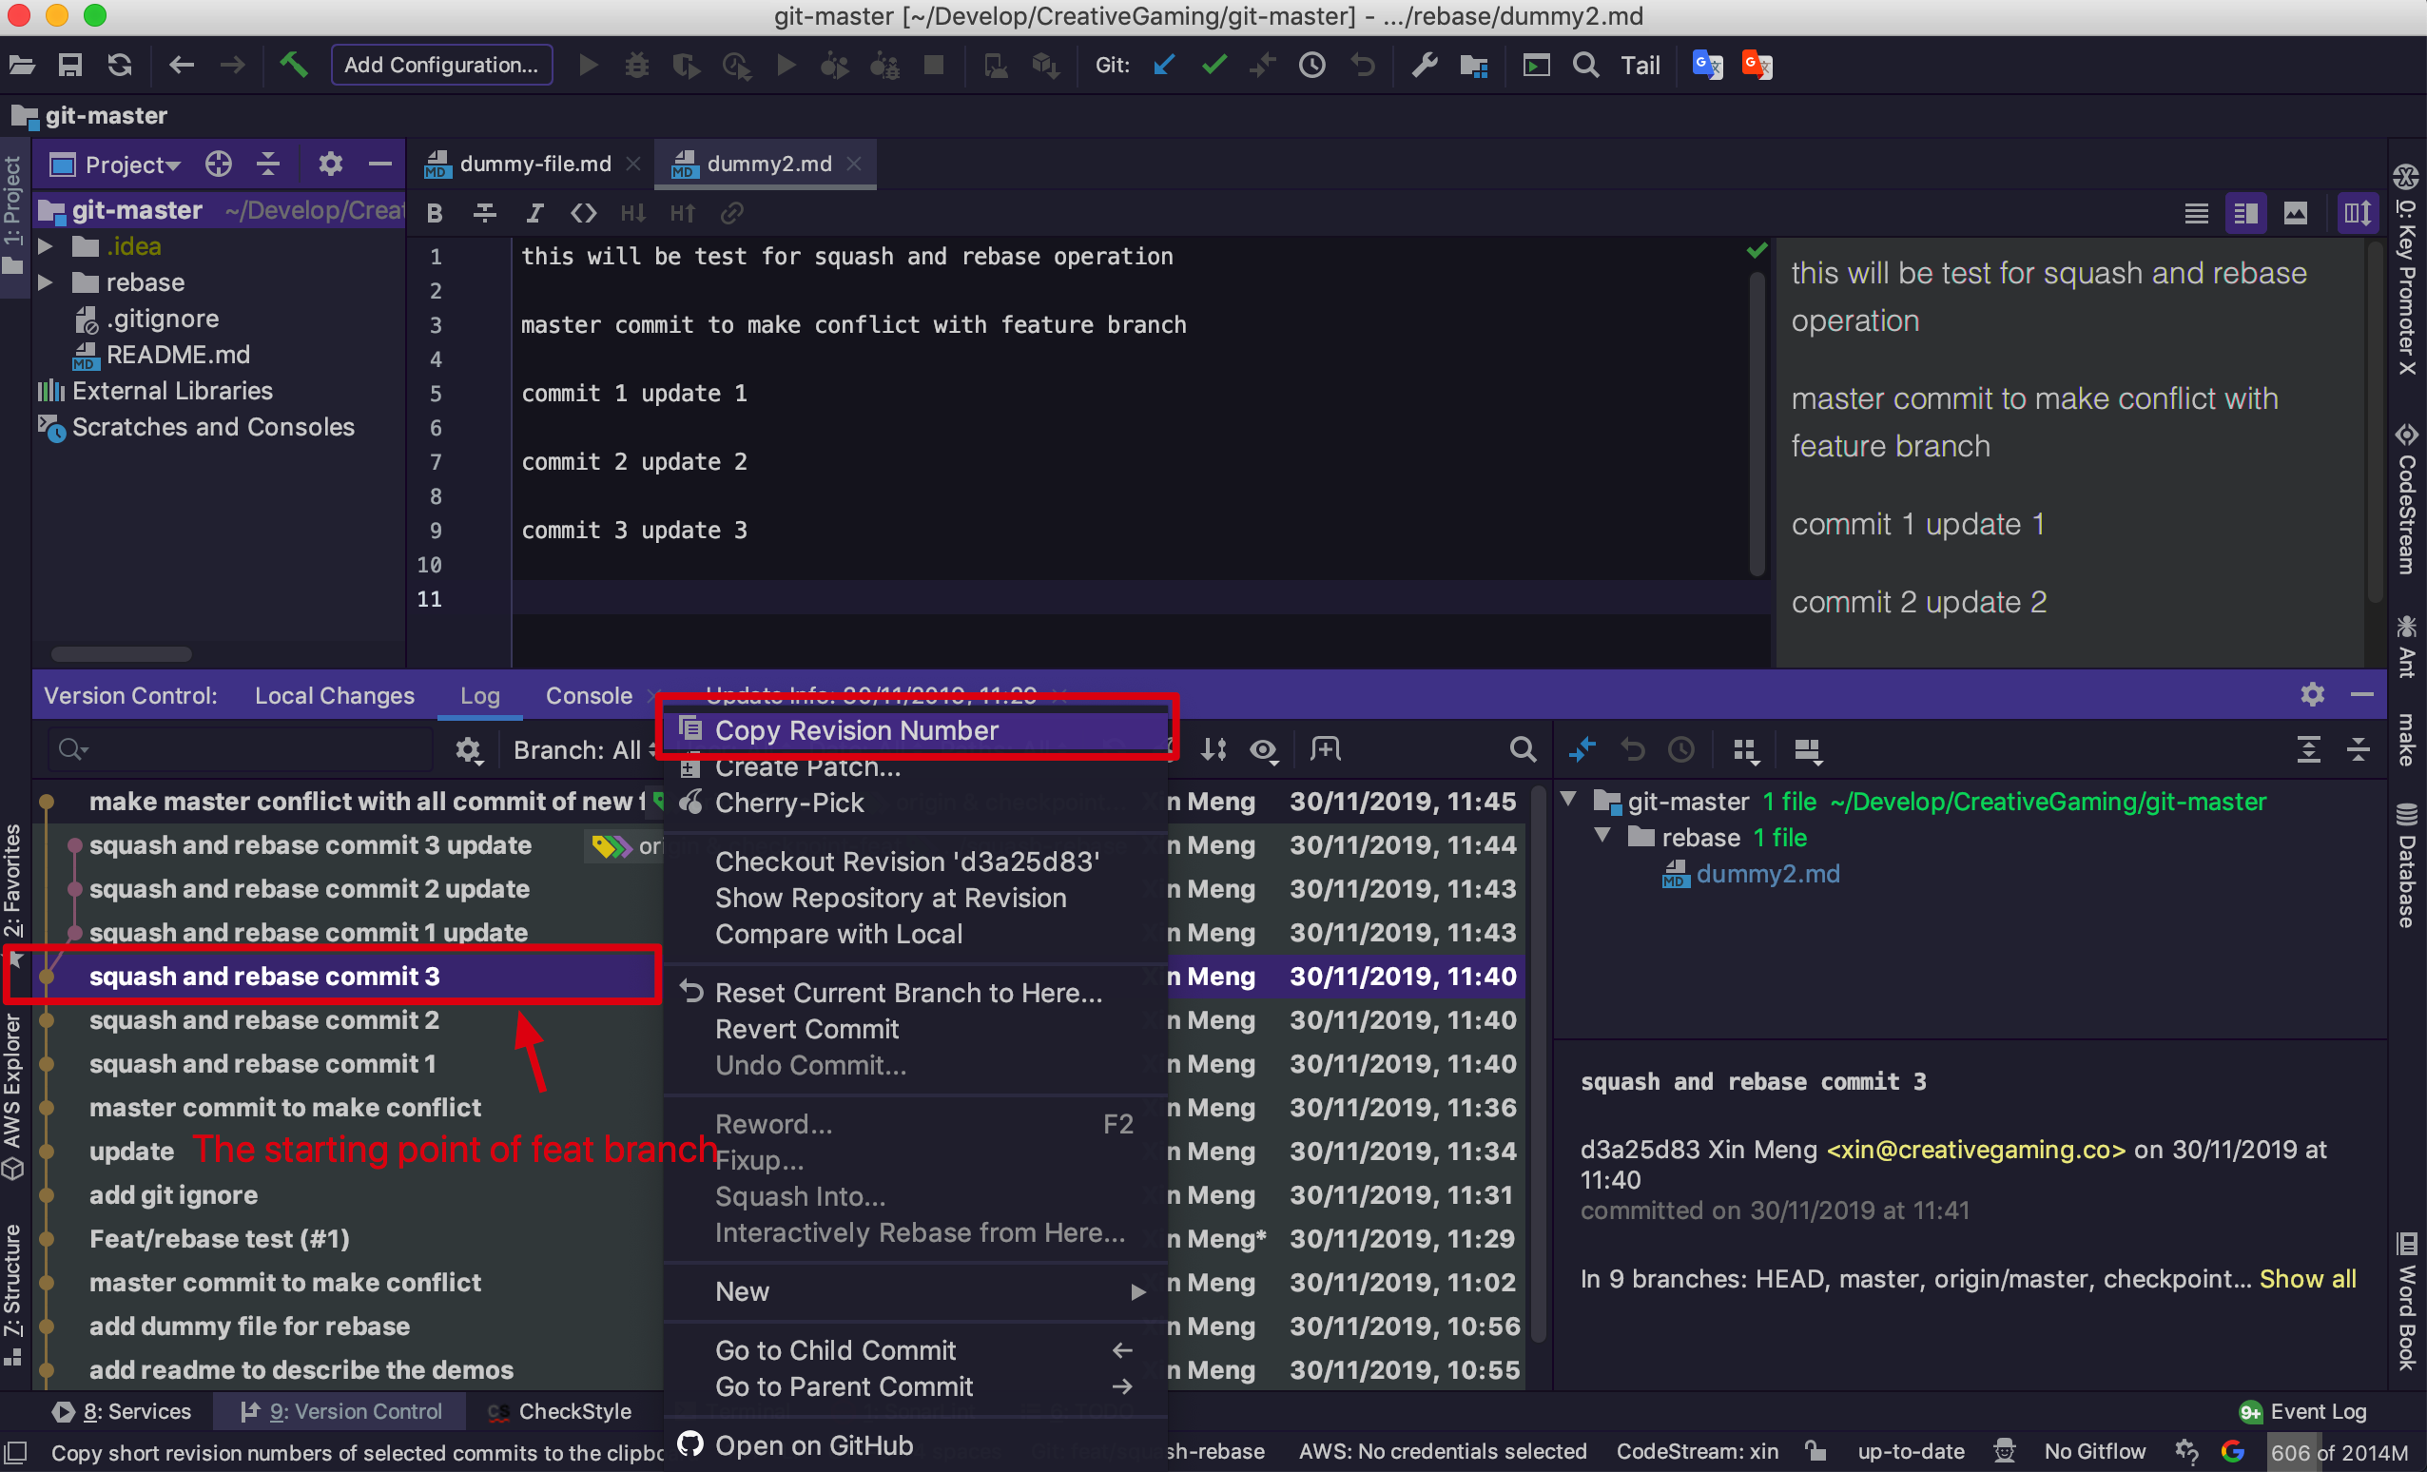Click the Git update project arrow icon
This screenshot has width=2427, height=1472.
point(1164,65)
